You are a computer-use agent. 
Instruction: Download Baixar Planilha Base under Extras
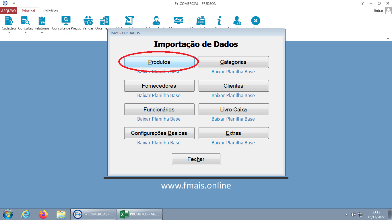[233, 143]
